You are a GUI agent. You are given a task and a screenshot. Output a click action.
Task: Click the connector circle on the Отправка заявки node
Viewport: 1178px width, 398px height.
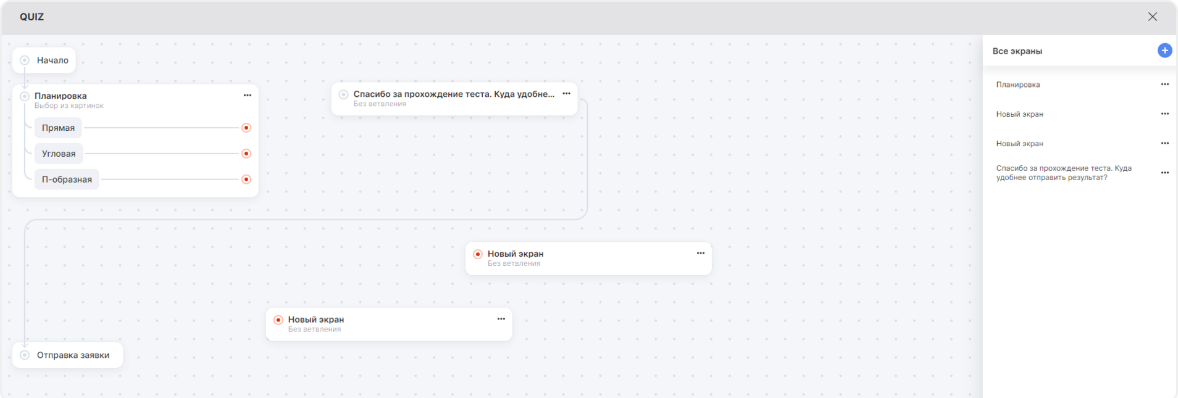click(x=25, y=355)
